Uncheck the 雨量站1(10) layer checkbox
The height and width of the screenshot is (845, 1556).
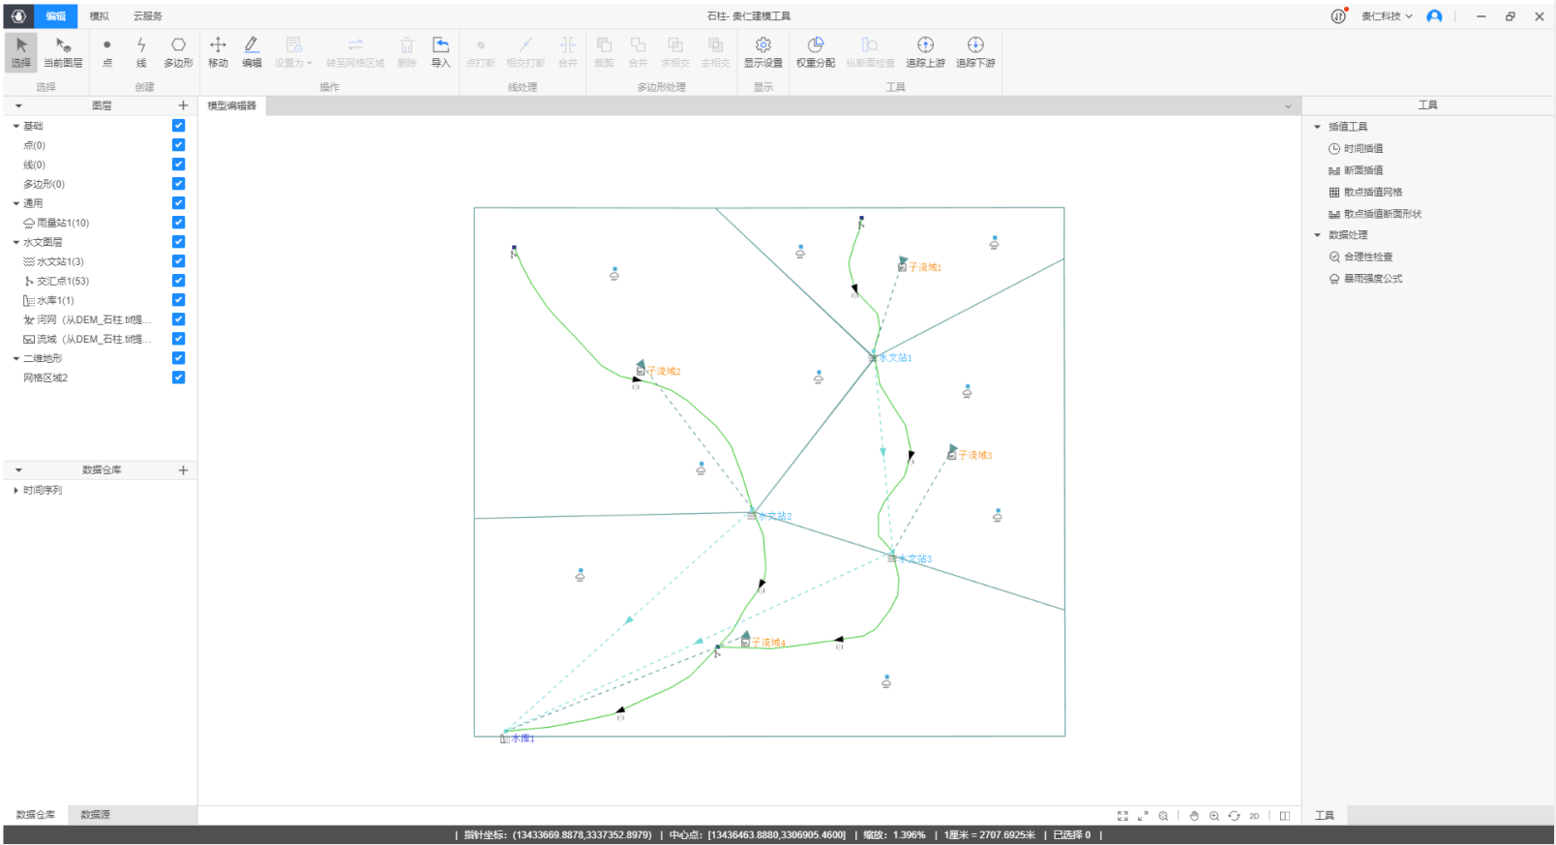178,223
